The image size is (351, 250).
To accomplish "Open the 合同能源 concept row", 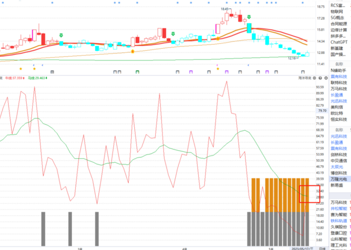I will click(x=339, y=24).
